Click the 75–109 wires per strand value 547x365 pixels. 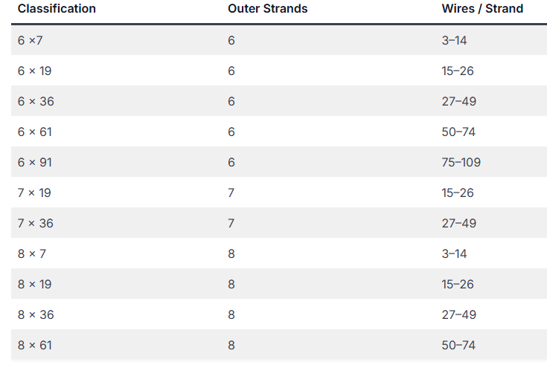click(461, 163)
